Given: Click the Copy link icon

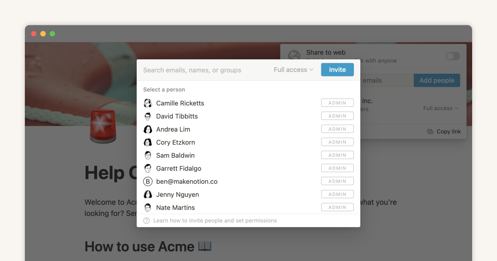Looking at the screenshot, I should 430,131.
